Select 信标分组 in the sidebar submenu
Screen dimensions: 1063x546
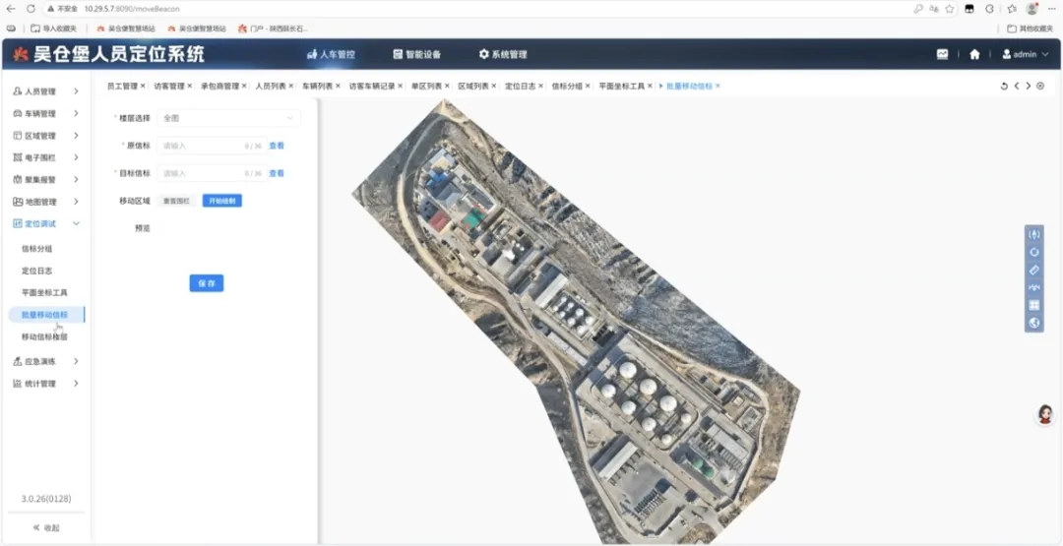click(x=37, y=249)
